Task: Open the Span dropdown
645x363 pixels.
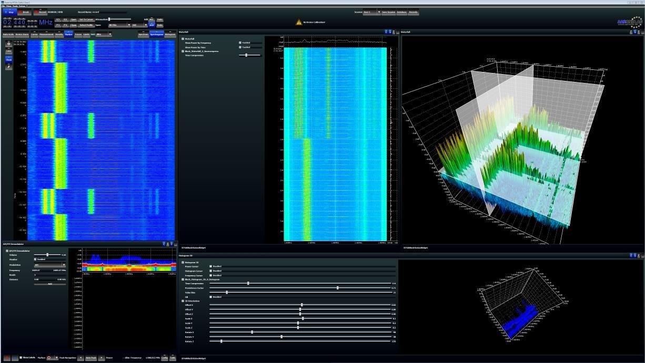Action: (119, 25)
